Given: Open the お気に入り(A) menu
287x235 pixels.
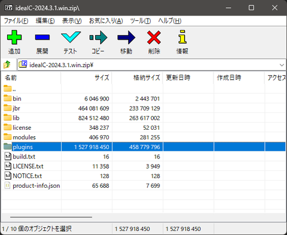Looking at the screenshot, I should click(106, 21).
